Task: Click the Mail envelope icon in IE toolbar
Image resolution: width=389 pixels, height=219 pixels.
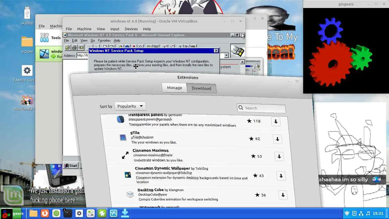Action: pos(81,47)
